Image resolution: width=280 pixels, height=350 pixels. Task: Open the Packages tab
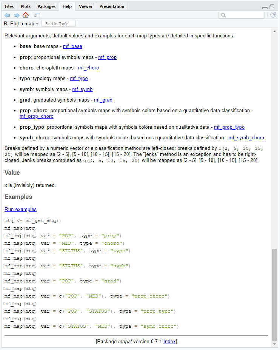(46, 6)
